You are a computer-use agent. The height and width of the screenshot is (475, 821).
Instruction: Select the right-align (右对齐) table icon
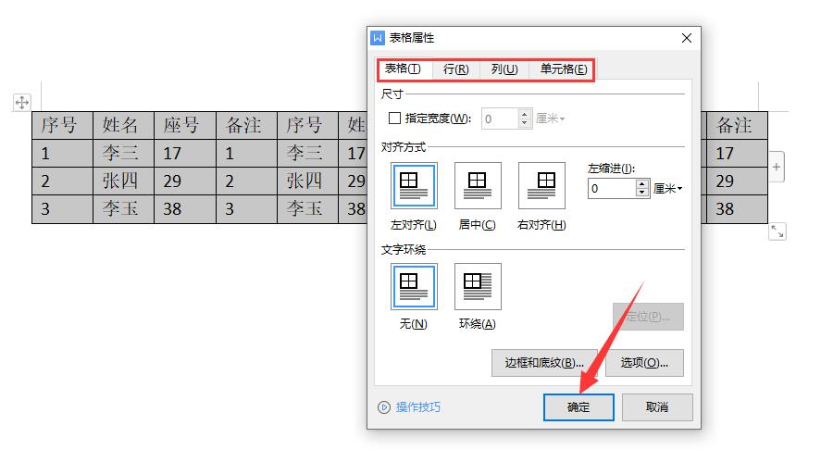(x=541, y=185)
